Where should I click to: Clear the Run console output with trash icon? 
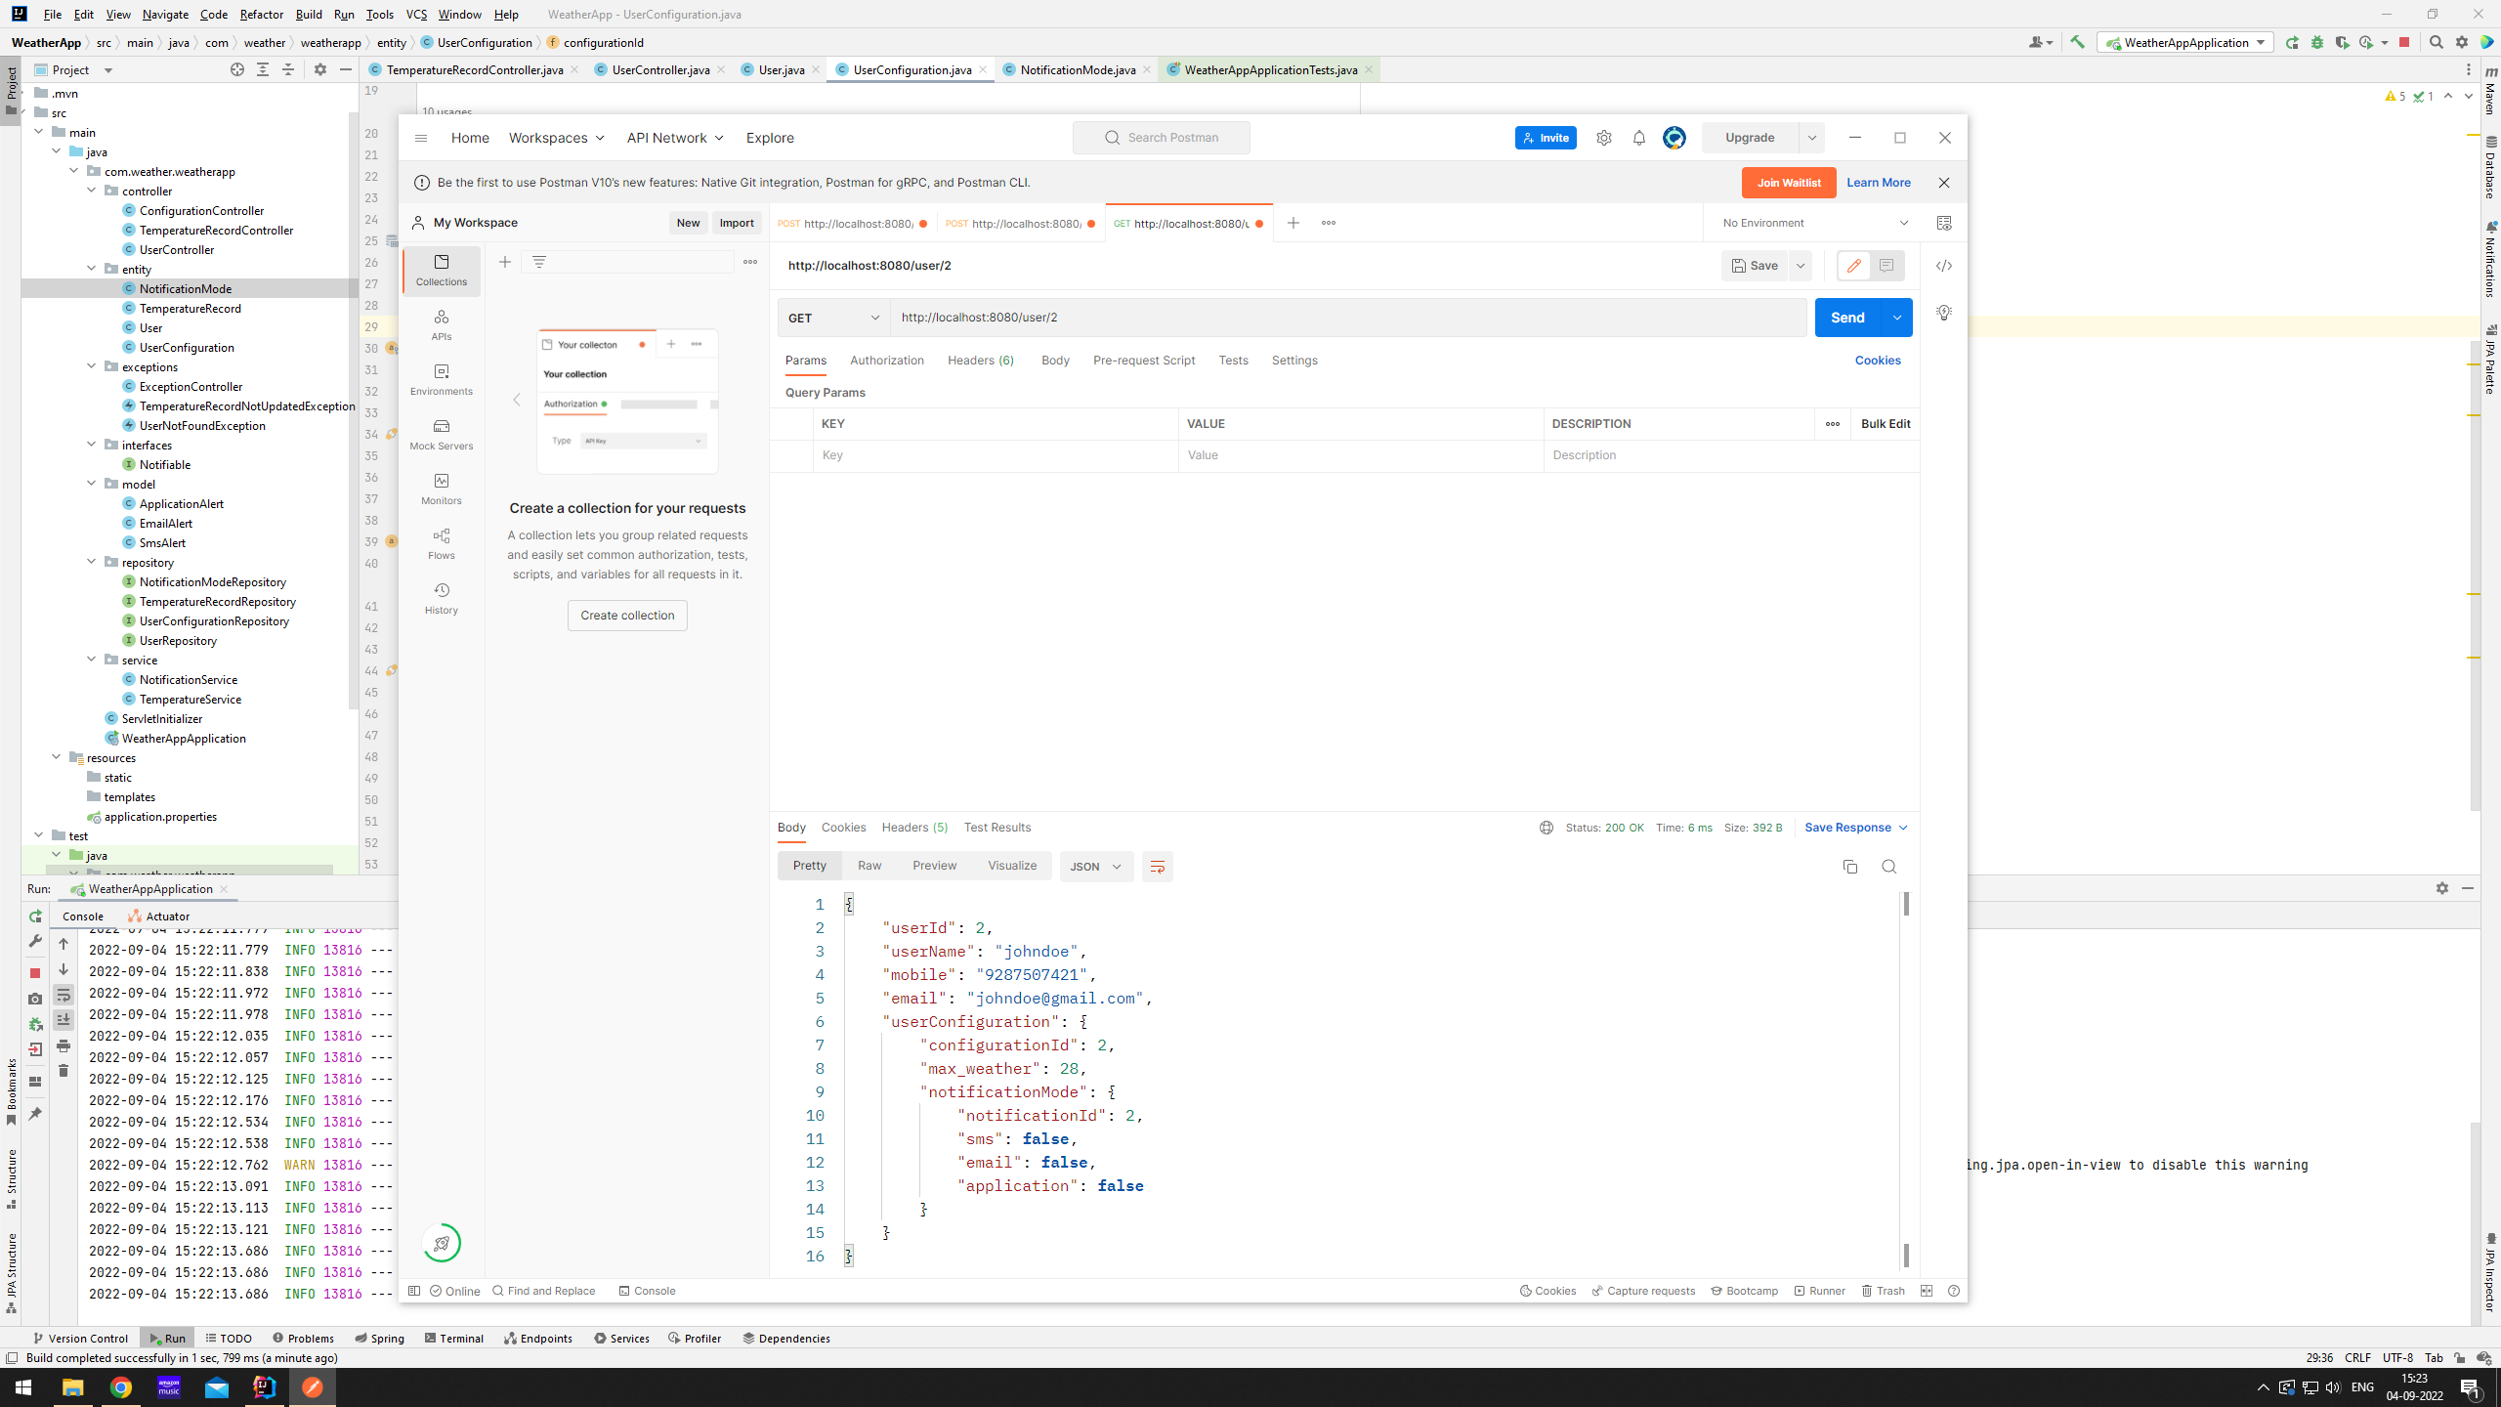[x=64, y=1071]
